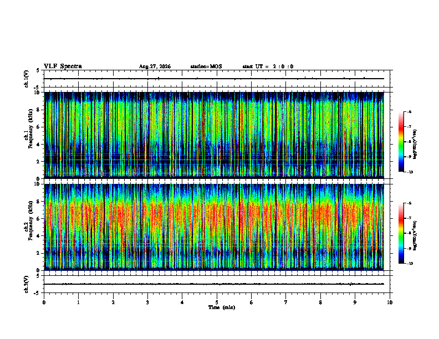Image resolution: width=439 pixels, height=339 pixels.
Task: Click the ch.2 spectrogram color scale bar
Action: tap(401, 233)
